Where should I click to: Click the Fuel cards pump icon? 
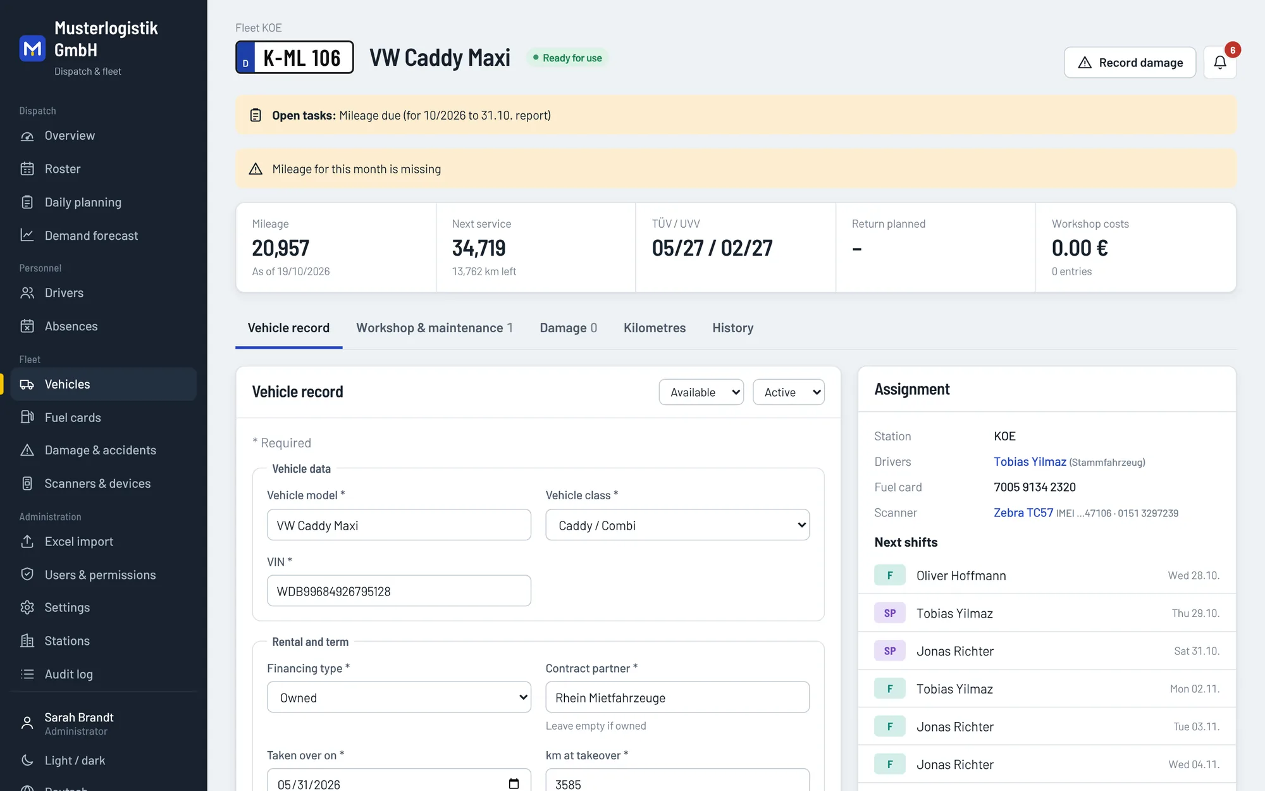tap(27, 418)
